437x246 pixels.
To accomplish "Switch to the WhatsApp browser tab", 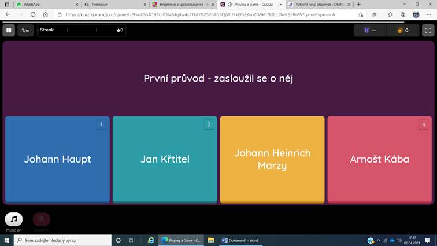I will tap(47, 5).
